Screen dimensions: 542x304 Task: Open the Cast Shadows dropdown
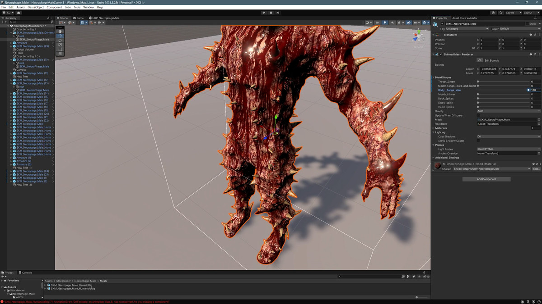(x=508, y=136)
